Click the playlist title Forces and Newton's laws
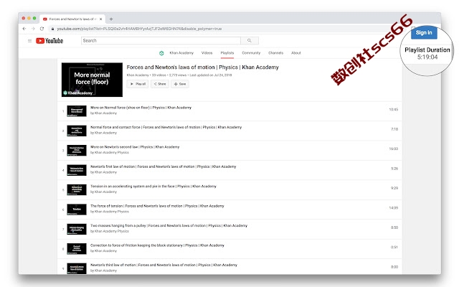Screen dimensions: 459x287 pos(202,67)
